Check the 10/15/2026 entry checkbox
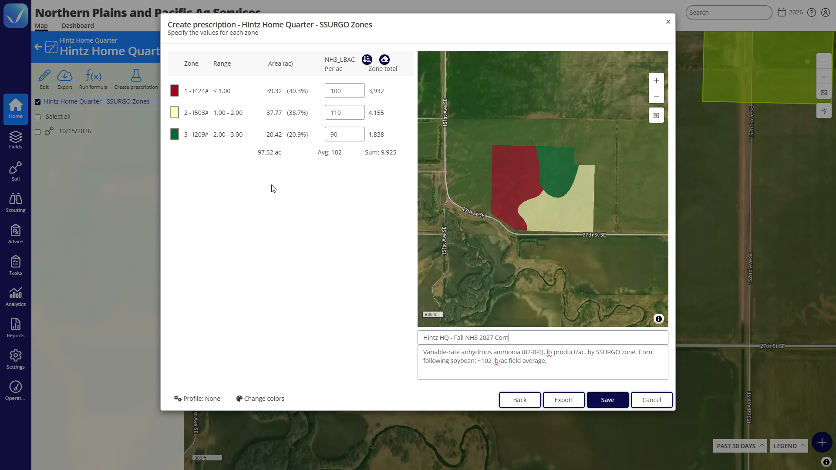Screen dimensions: 836x470 [x=38, y=132]
